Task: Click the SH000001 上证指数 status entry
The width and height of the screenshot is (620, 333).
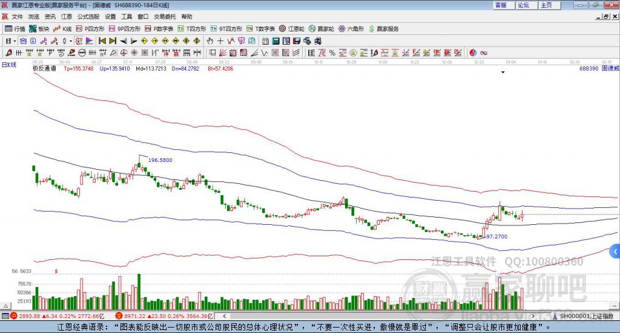Action: 583,316
